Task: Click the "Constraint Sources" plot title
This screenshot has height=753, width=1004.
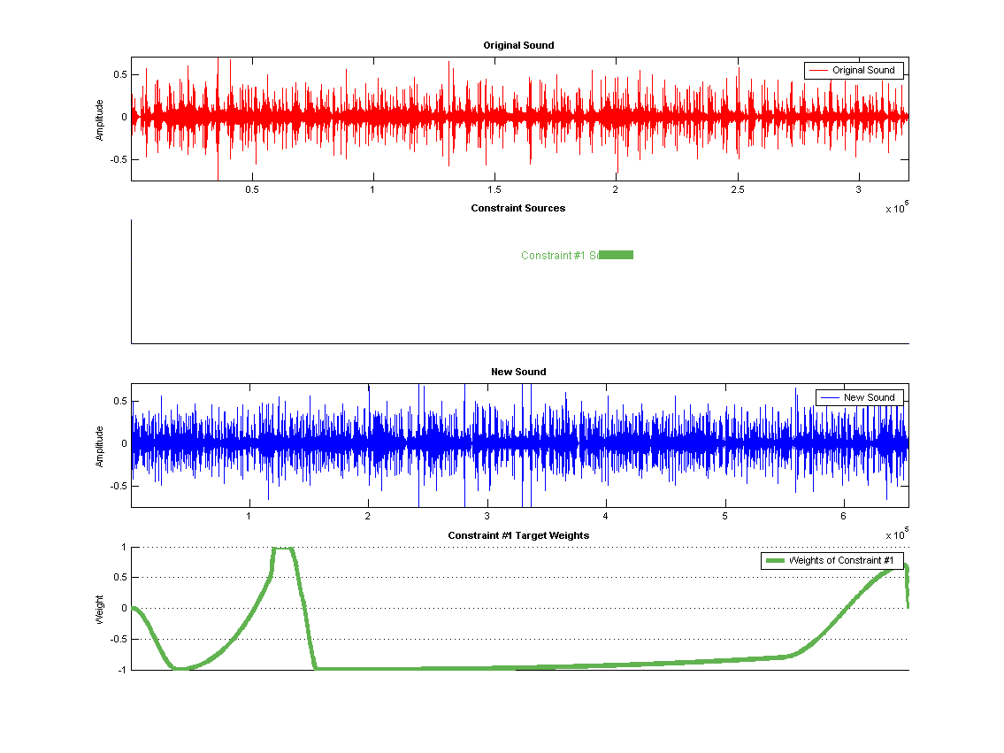Action: pyautogui.click(x=518, y=208)
